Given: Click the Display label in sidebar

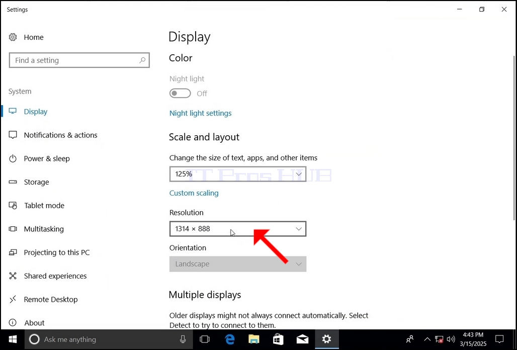Looking at the screenshot, I should [x=36, y=112].
